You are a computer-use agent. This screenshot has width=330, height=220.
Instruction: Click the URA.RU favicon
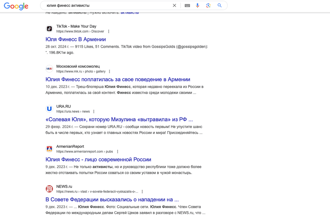point(49,109)
